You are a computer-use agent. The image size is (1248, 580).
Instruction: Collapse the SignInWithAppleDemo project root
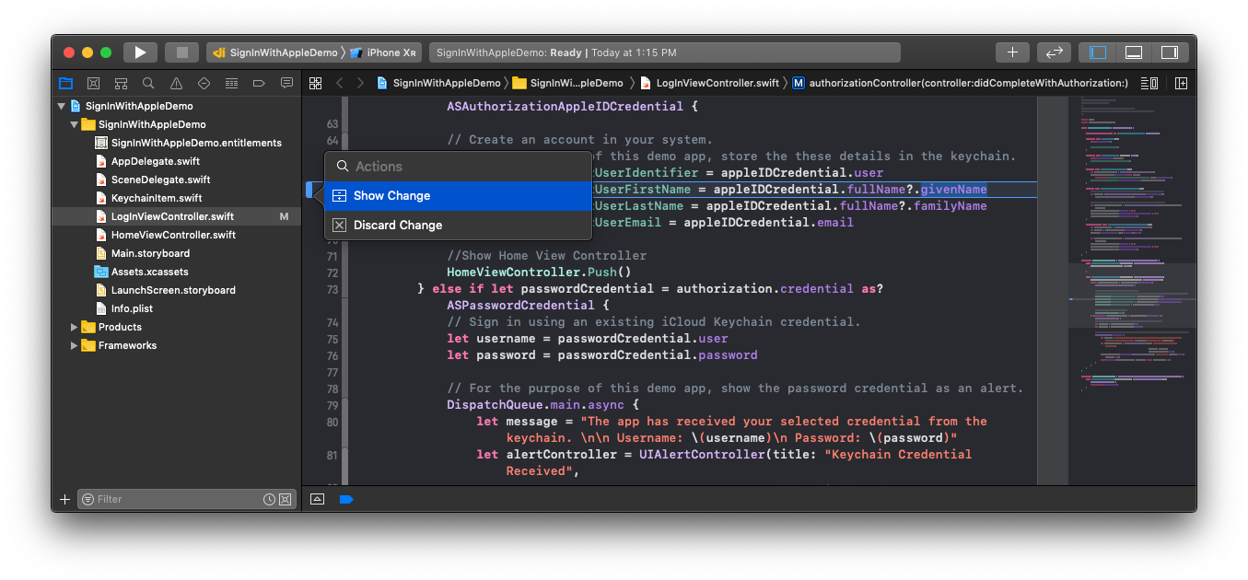(61, 106)
